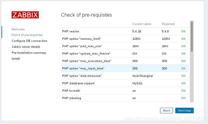Select the Install step
The image size is (208, 124).
(x=16, y=59)
